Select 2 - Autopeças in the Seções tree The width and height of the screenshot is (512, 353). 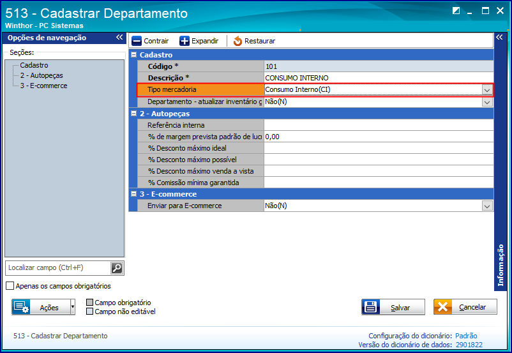[x=41, y=75]
